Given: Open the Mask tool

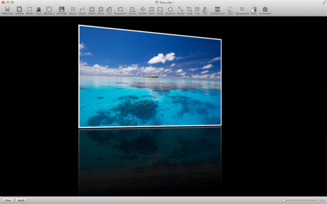Looking at the screenshot, I should coord(254,11).
